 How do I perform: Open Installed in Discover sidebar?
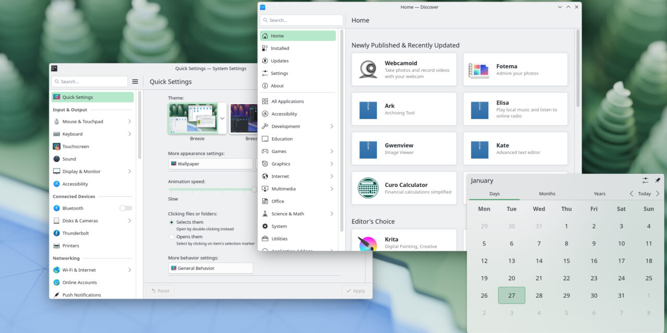coord(298,48)
